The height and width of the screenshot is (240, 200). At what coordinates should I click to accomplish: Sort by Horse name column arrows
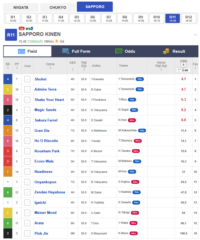tap(51, 68)
